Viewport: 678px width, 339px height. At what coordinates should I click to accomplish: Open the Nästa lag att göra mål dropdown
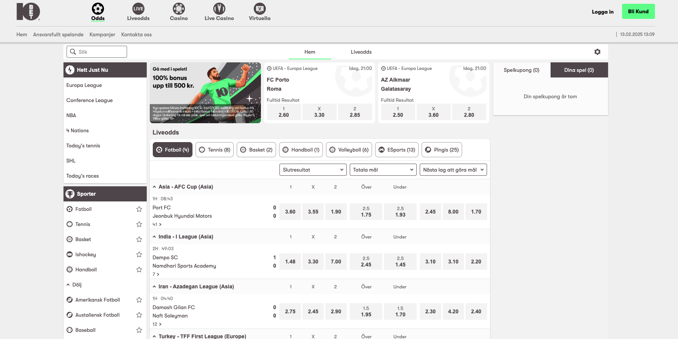click(453, 170)
